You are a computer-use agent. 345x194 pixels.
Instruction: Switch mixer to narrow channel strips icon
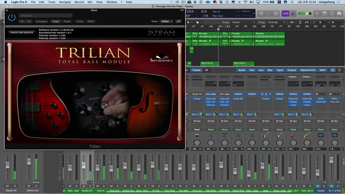[333, 70]
